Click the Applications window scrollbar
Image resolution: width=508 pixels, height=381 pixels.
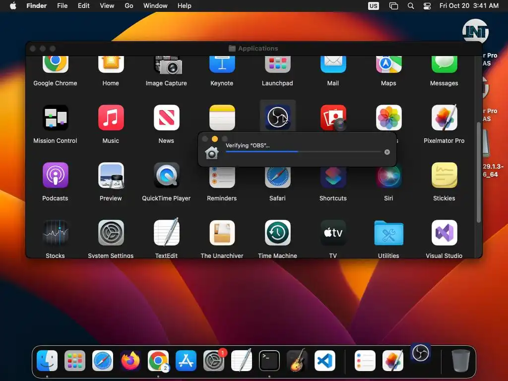(479, 172)
